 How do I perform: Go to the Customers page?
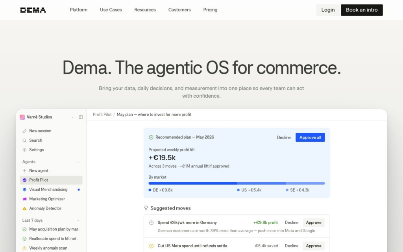(179, 10)
